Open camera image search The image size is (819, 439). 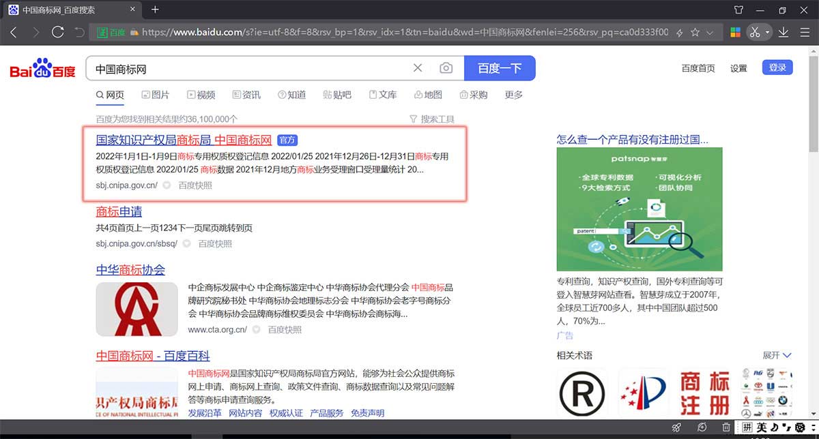coord(446,68)
